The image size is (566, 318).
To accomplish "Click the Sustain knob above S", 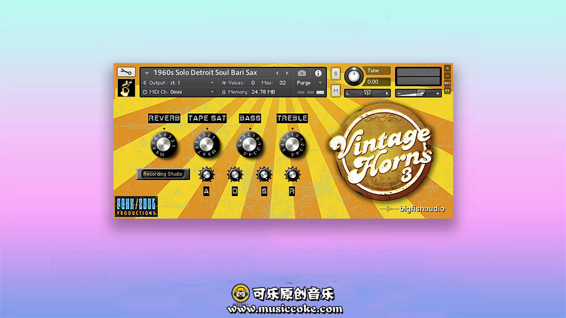I will point(264,175).
